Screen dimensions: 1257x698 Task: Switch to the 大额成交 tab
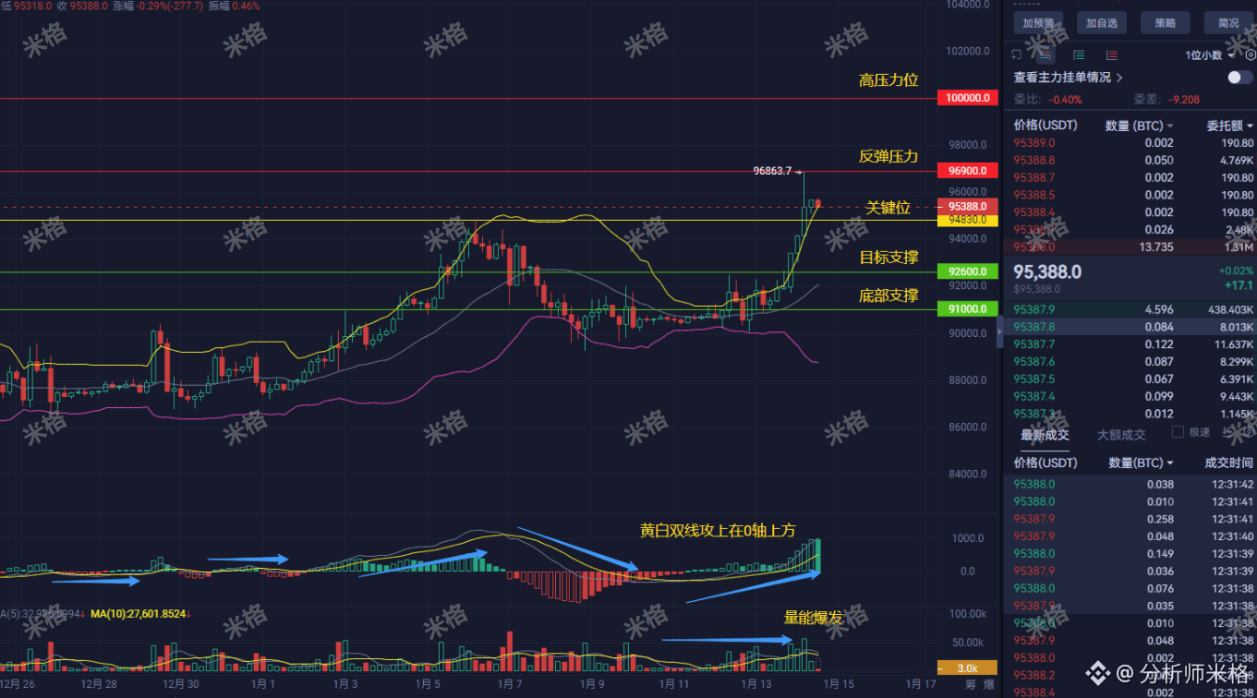(x=1120, y=434)
